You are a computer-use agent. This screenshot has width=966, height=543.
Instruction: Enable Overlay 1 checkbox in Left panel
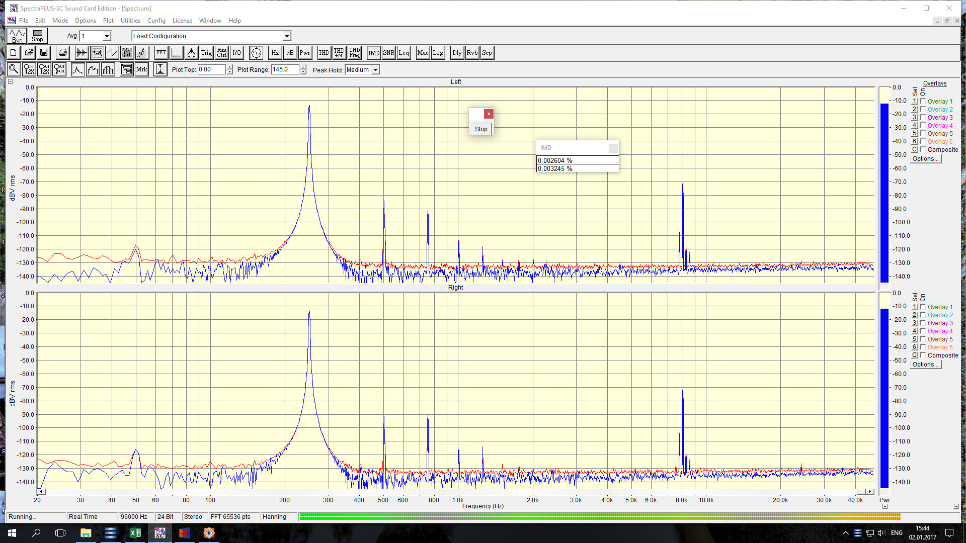click(923, 101)
